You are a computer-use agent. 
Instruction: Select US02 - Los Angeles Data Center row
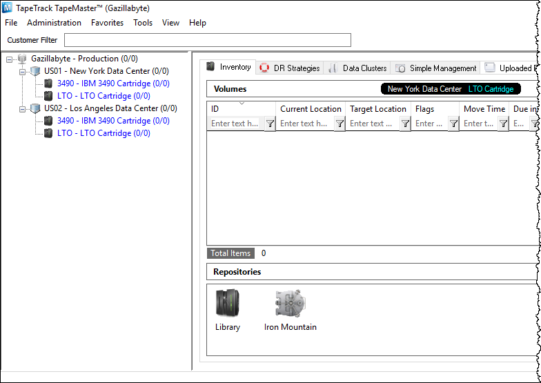110,108
